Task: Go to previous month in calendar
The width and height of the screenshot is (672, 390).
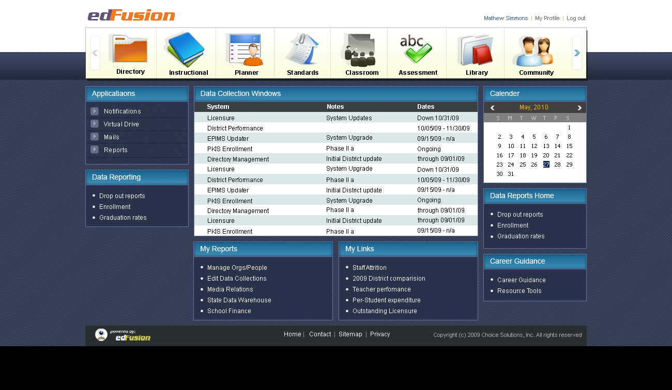Action: tap(492, 108)
